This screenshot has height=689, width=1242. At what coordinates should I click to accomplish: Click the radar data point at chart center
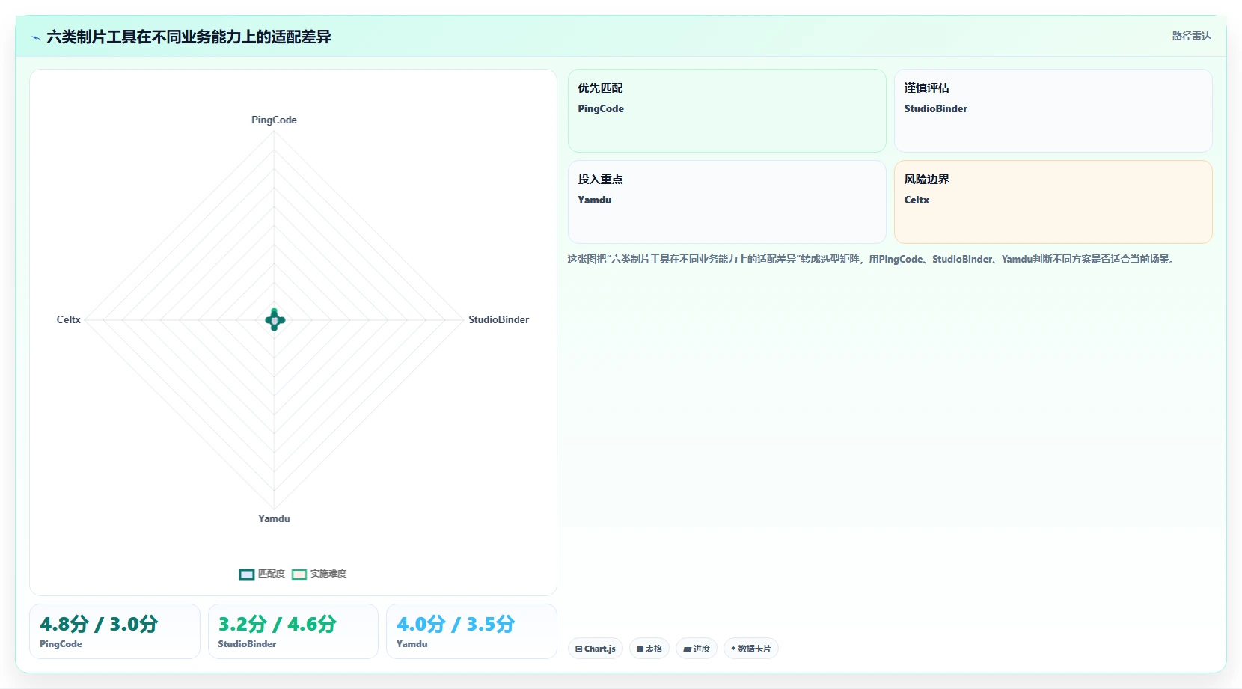(x=275, y=320)
